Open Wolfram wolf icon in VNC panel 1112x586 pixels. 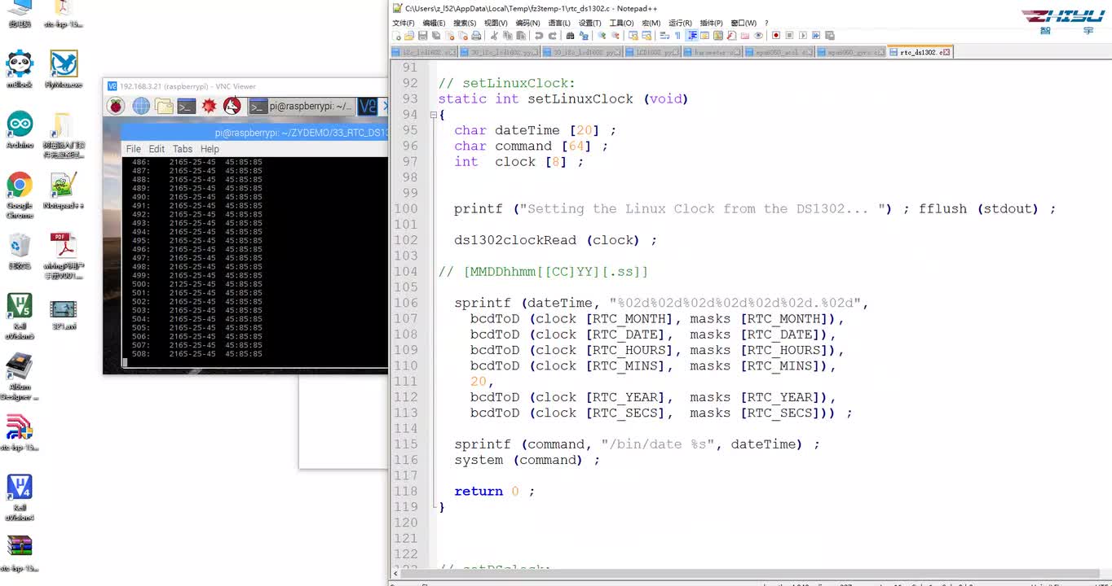(232, 106)
